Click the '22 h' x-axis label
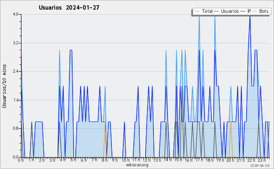274x169 pixels. [252, 160]
